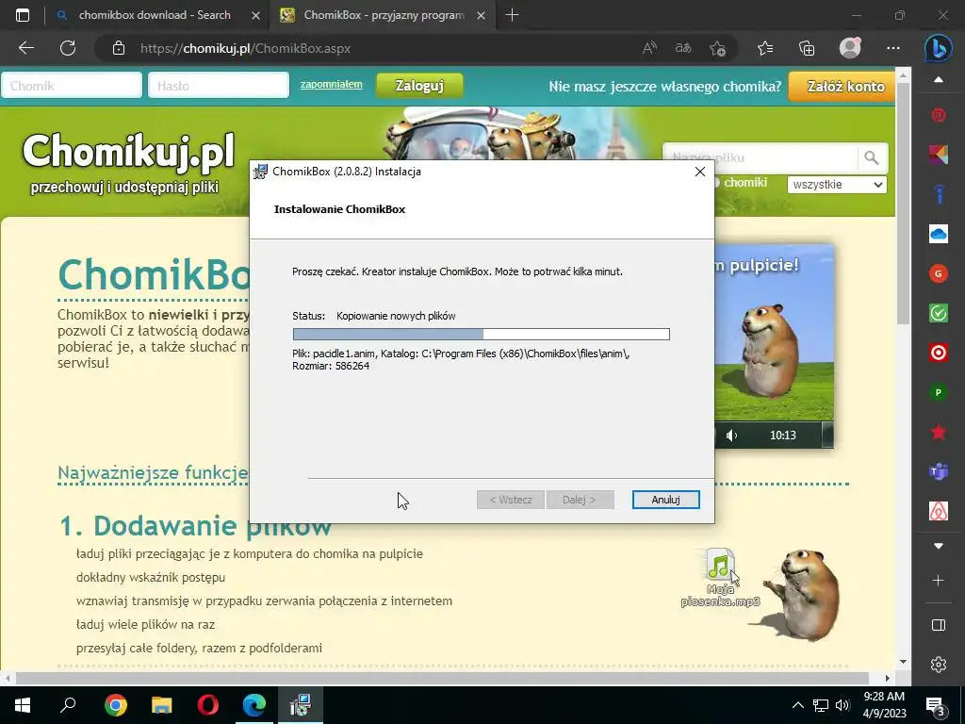965x724 pixels.
Task: Click the installation progress bar
Action: (x=481, y=335)
